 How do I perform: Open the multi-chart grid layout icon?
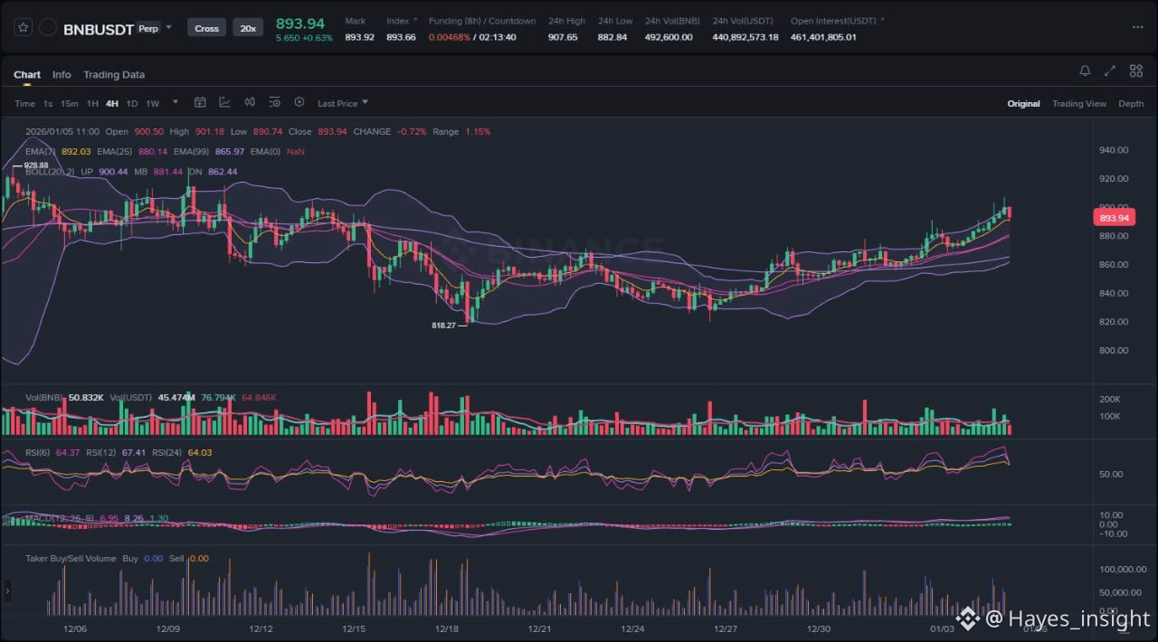click(1136, 71)
